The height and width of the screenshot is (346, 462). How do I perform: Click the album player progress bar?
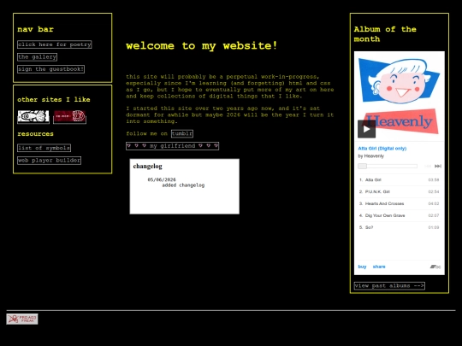click(x=388, y=167)
